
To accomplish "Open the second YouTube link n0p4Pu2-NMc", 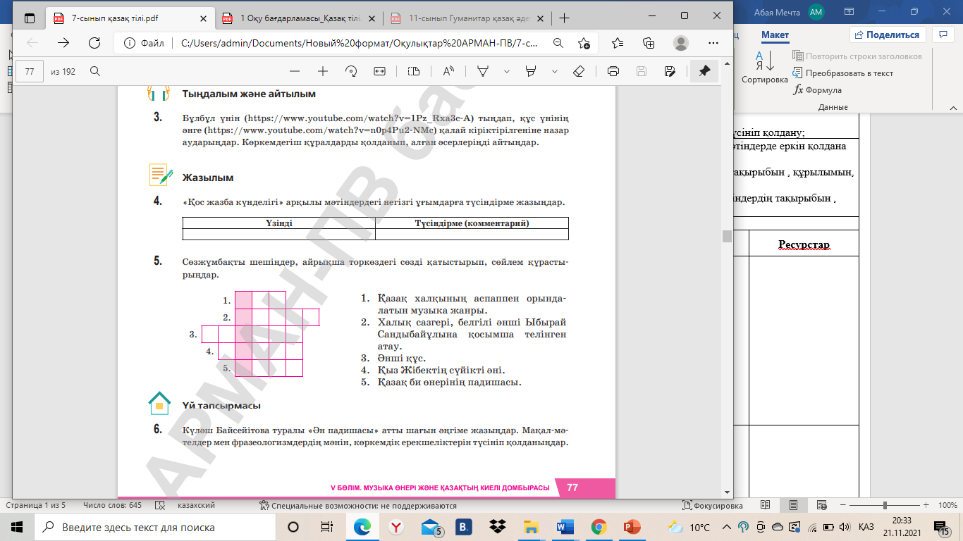I will click(321, 130).
